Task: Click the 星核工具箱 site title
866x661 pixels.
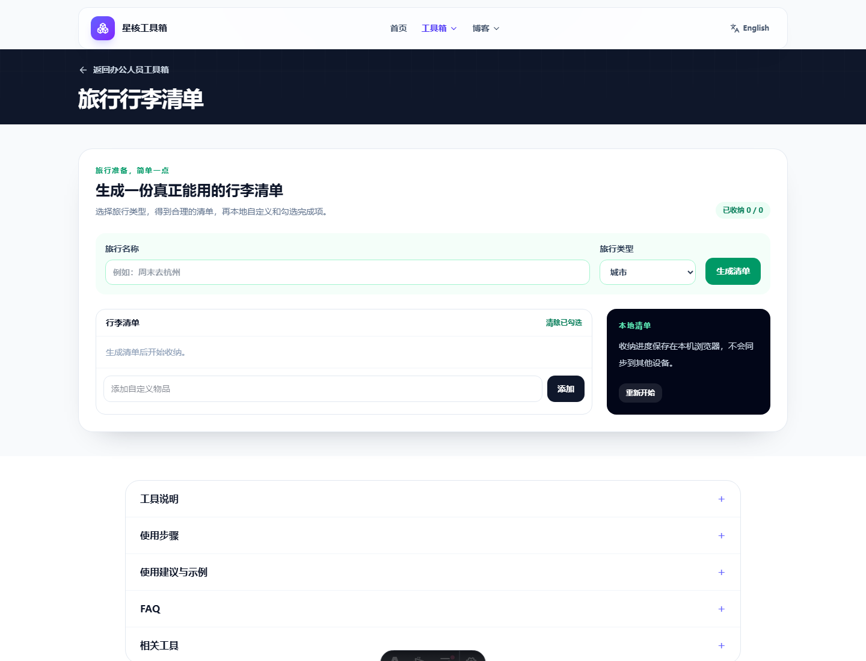Action: coord(144,28)
